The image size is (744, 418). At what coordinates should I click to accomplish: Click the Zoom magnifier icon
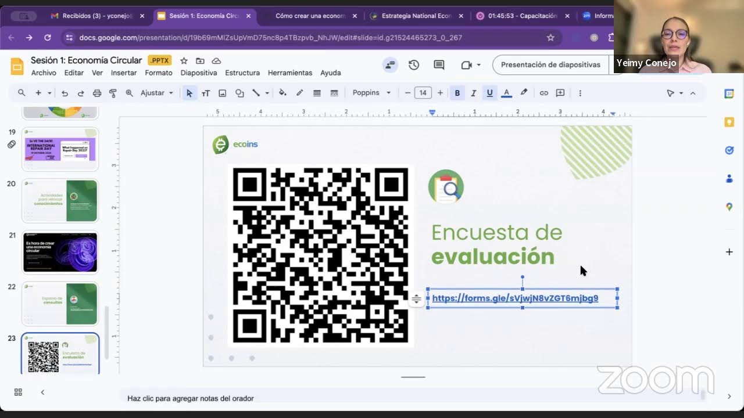click(x=129, y=93)
